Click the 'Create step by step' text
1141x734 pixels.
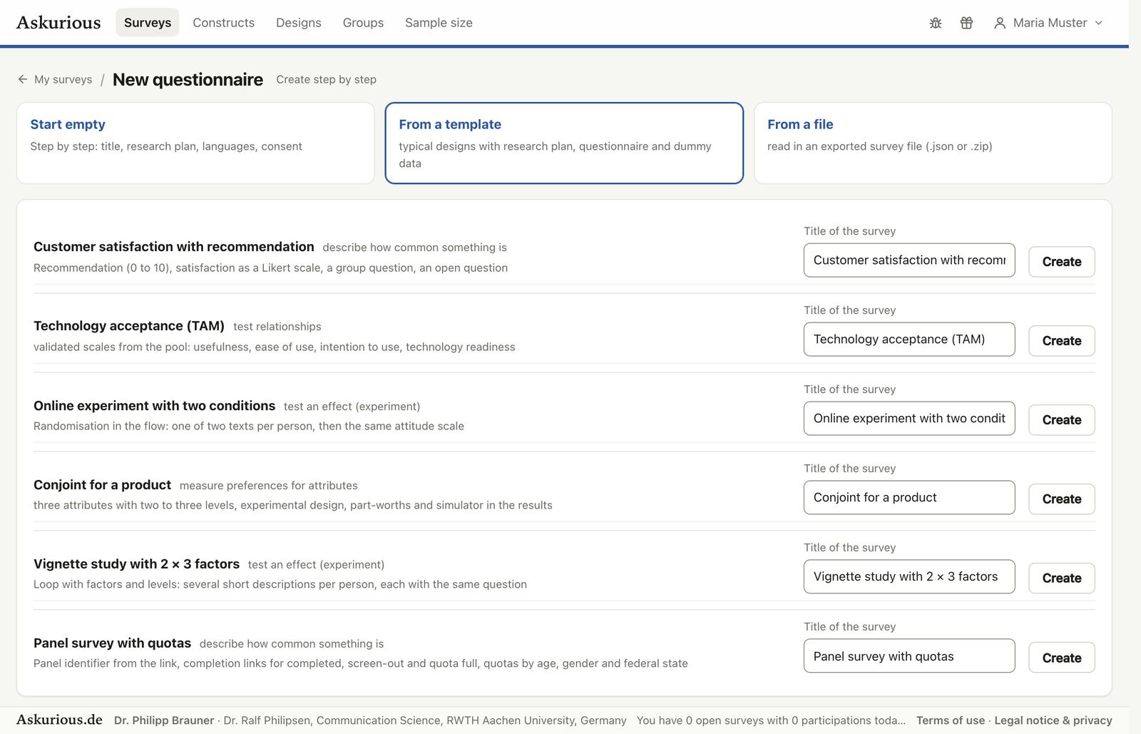326,79
